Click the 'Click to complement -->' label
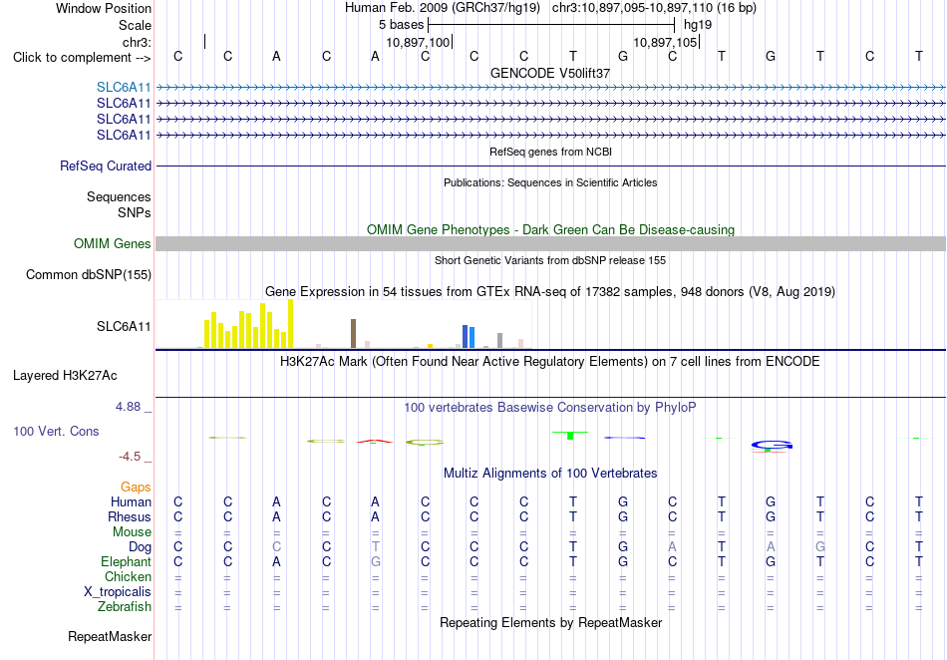947x660 pixels. 82,58
